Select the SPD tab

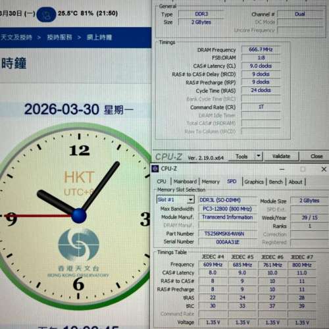[232, 182]
